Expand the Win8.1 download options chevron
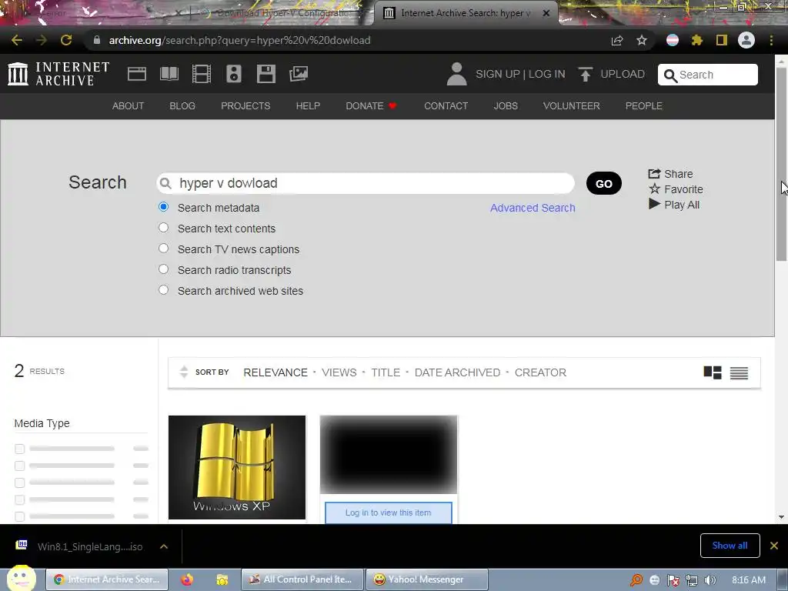 (164, 546)
